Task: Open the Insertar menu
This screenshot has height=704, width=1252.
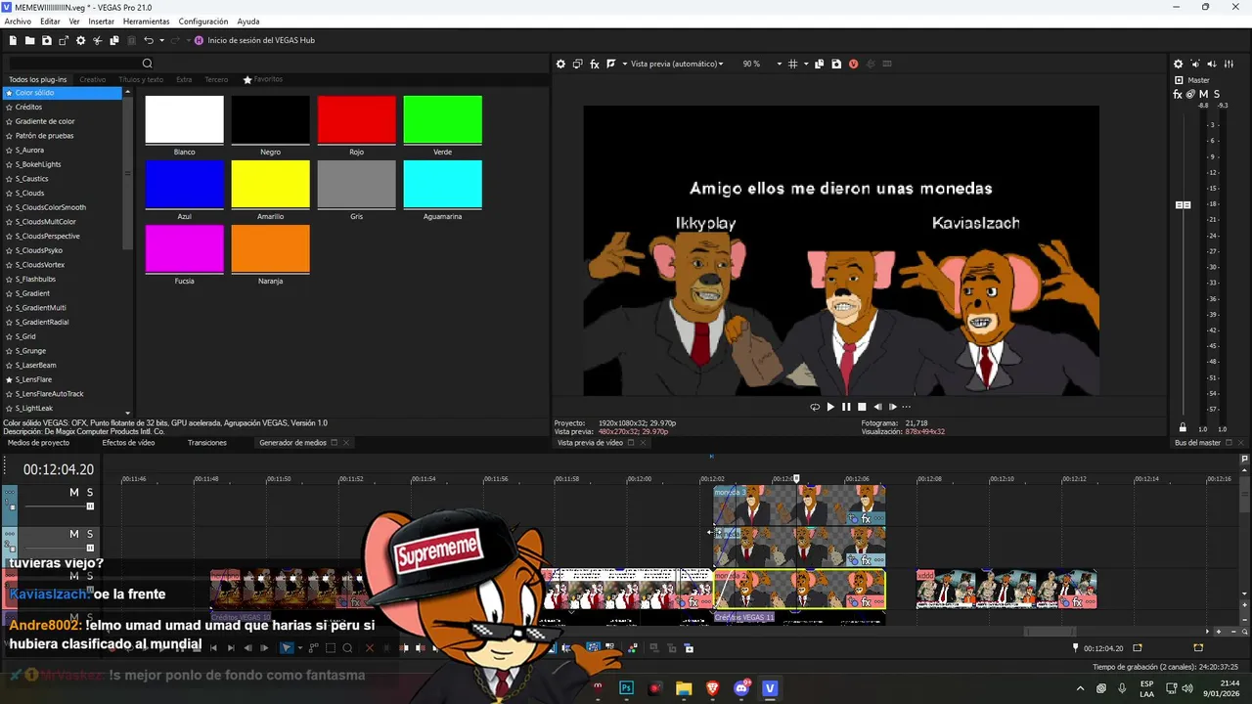Action: click(101, 22)
